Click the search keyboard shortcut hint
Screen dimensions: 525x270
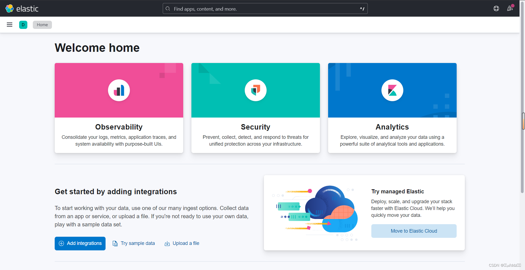[362, 9]
